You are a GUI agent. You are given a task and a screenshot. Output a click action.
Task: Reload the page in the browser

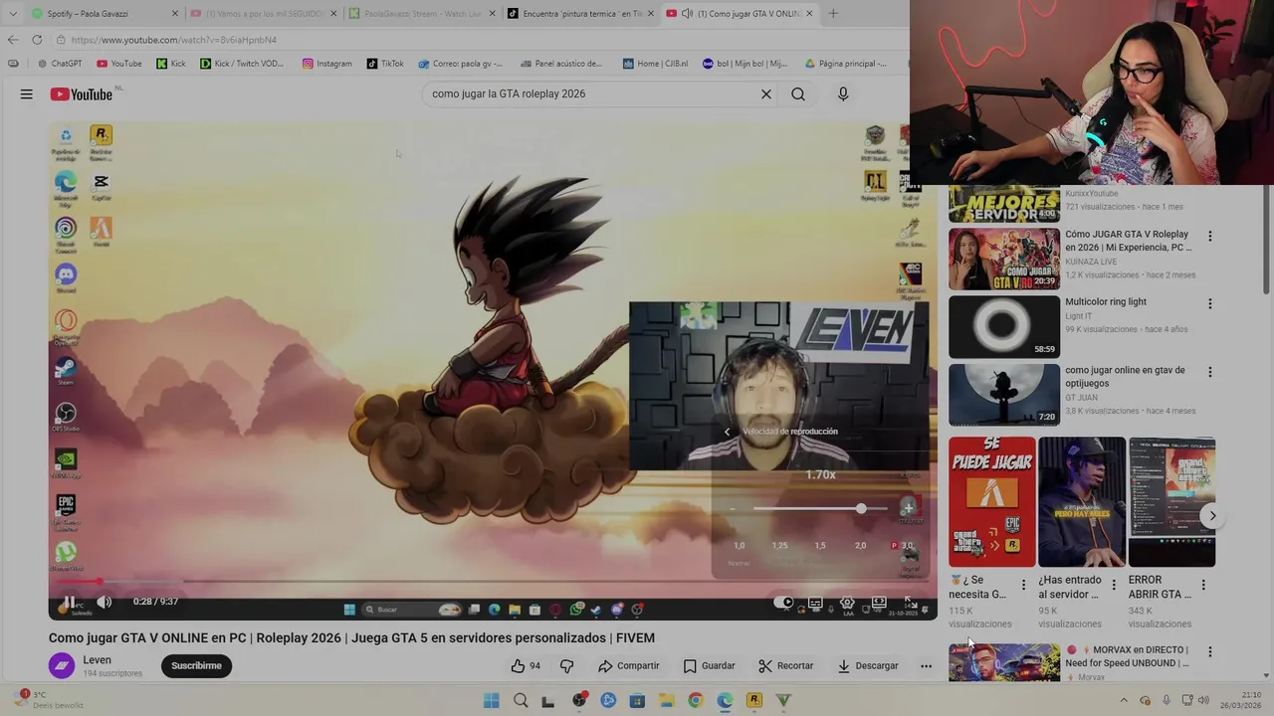tap(37, 40)
